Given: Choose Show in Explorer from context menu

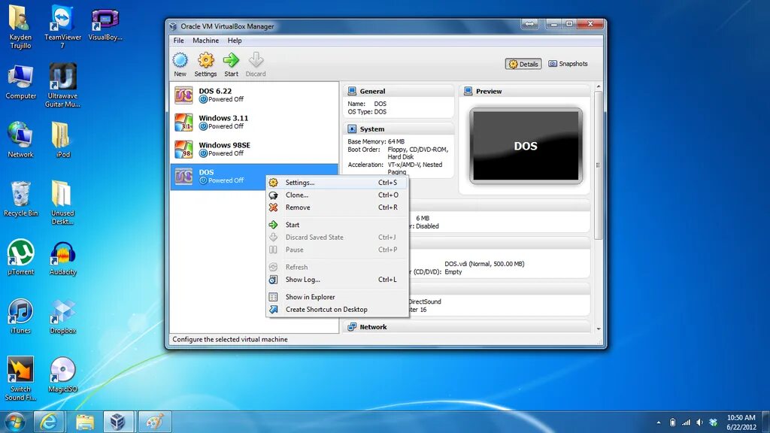Looking at the screenshot, I should (x=337, y=297).
